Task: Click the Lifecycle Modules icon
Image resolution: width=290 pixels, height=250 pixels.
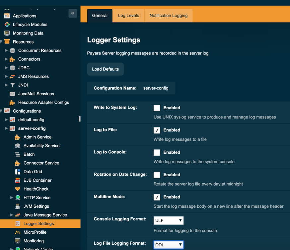Action: pos(7,25)
